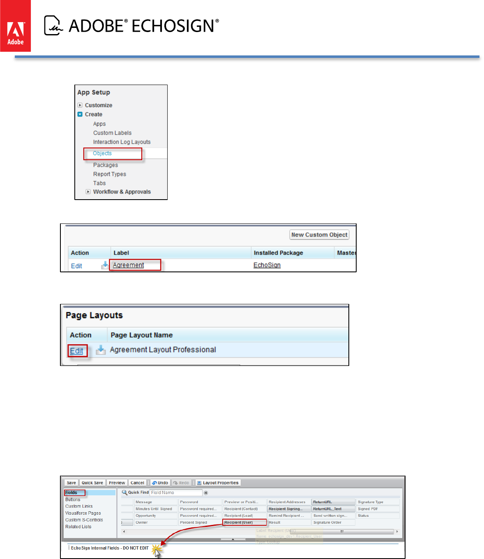Screen dimensions: 484x559
Task: Click Edit for Agreement Layout Professional
Action: [76, 351]
